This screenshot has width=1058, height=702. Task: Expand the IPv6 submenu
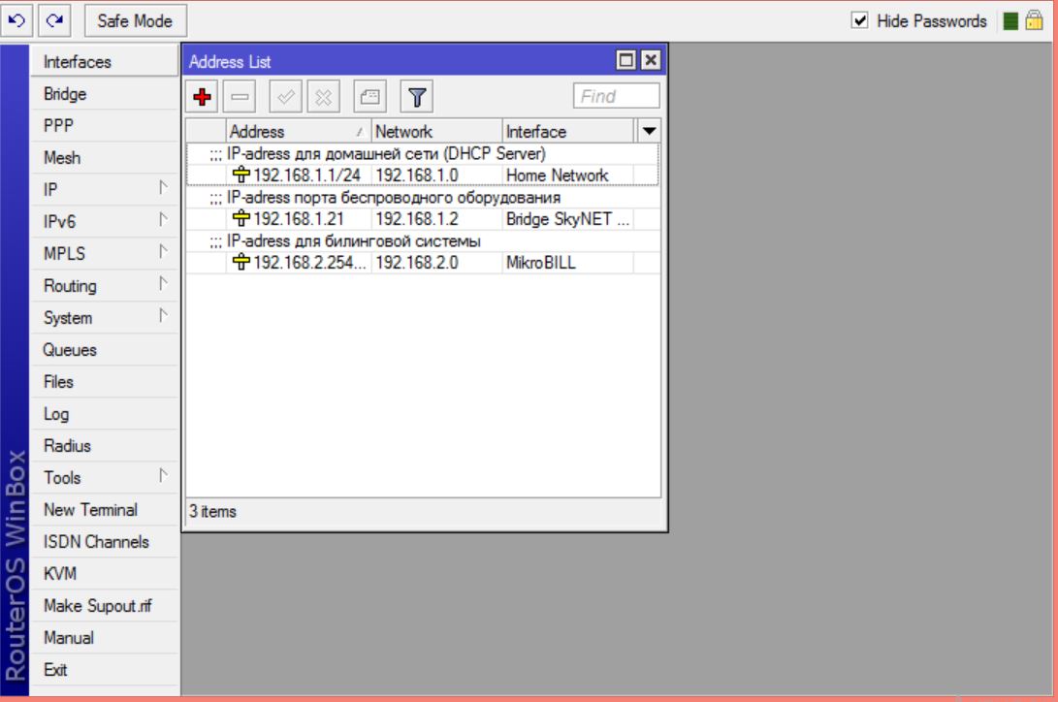click(105, 222)
